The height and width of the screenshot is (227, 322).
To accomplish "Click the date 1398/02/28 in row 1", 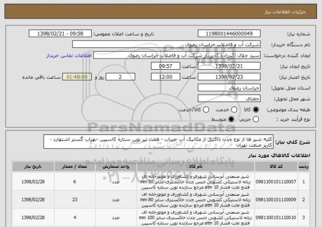I will pyautogui.click(x=33, y=182).
